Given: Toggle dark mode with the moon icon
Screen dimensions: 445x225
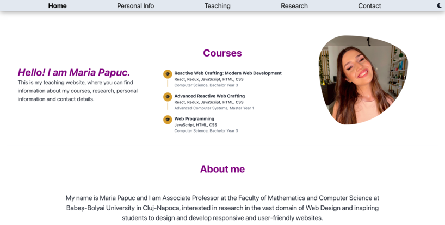Looking at the screenshot, I should [x=440, y=5].
